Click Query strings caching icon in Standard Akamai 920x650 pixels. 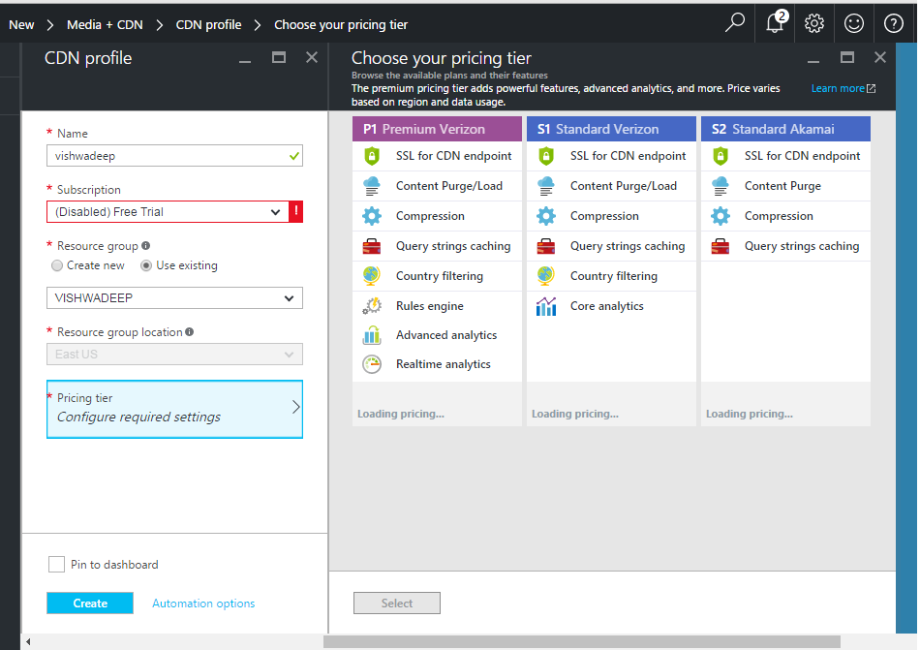click(721, 246)
